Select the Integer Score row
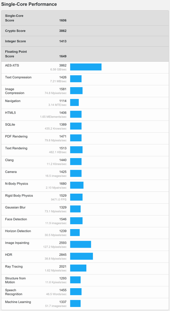Viewport: 170px width, 311px height. (85, 41)
